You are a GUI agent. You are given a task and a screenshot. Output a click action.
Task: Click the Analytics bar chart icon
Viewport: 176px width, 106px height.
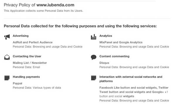click(x=94, y=37)
